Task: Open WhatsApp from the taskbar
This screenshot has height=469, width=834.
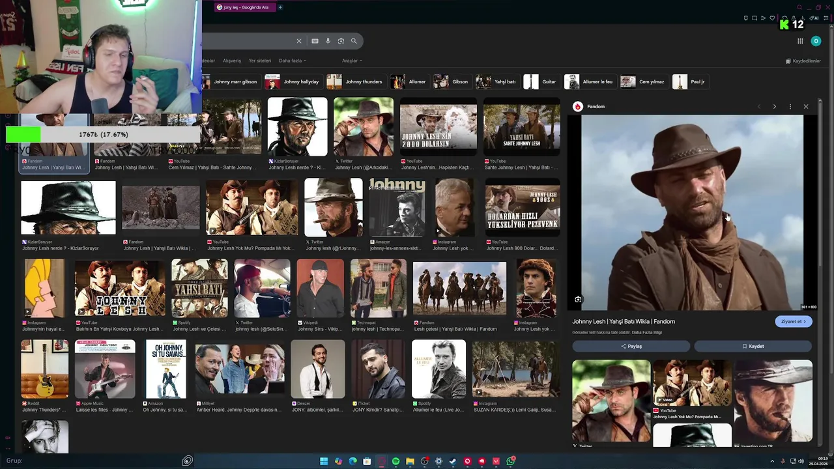Action: click(x=511, y=461)
